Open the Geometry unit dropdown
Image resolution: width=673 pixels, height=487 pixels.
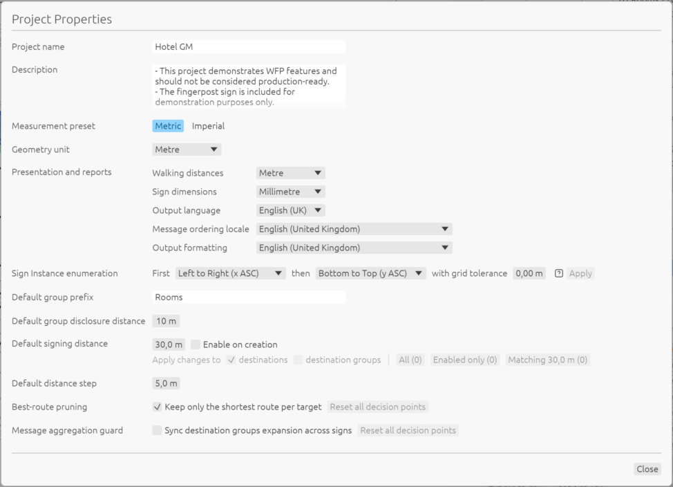(x=187, y=149)
